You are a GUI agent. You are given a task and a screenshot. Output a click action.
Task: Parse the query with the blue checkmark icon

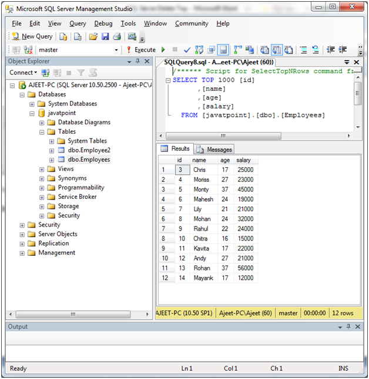pyautogui.click(x=187, y=50)
